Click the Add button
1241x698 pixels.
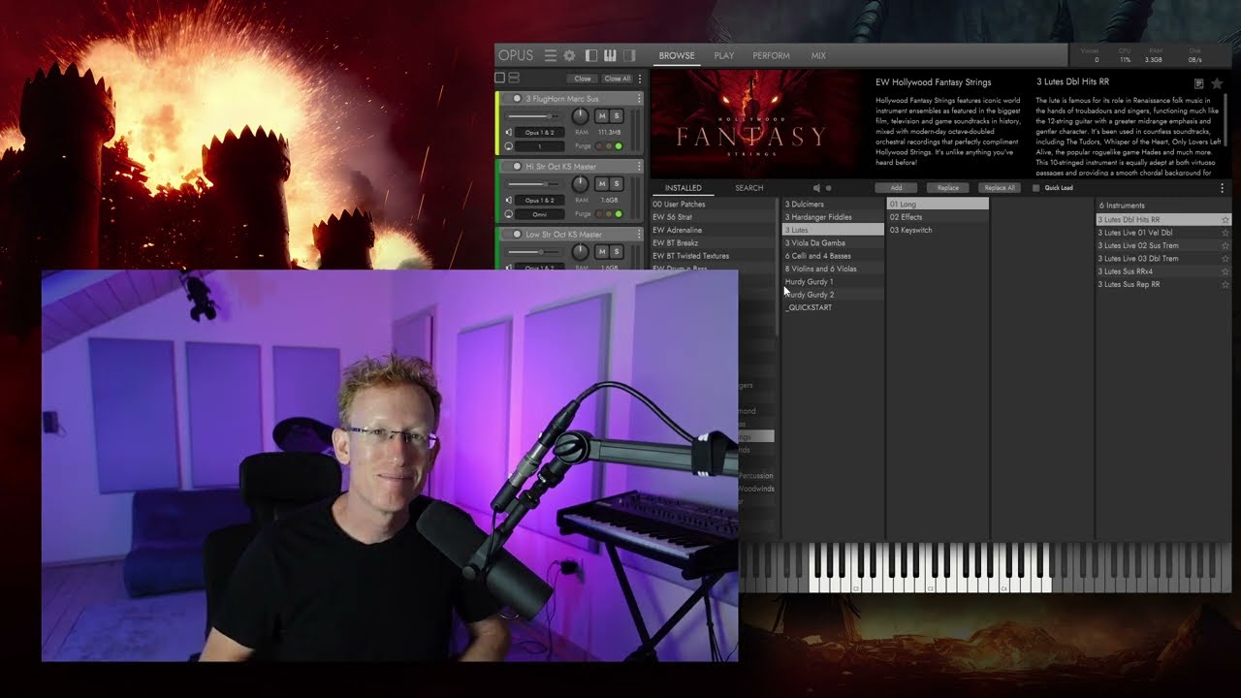coord(896,188)
